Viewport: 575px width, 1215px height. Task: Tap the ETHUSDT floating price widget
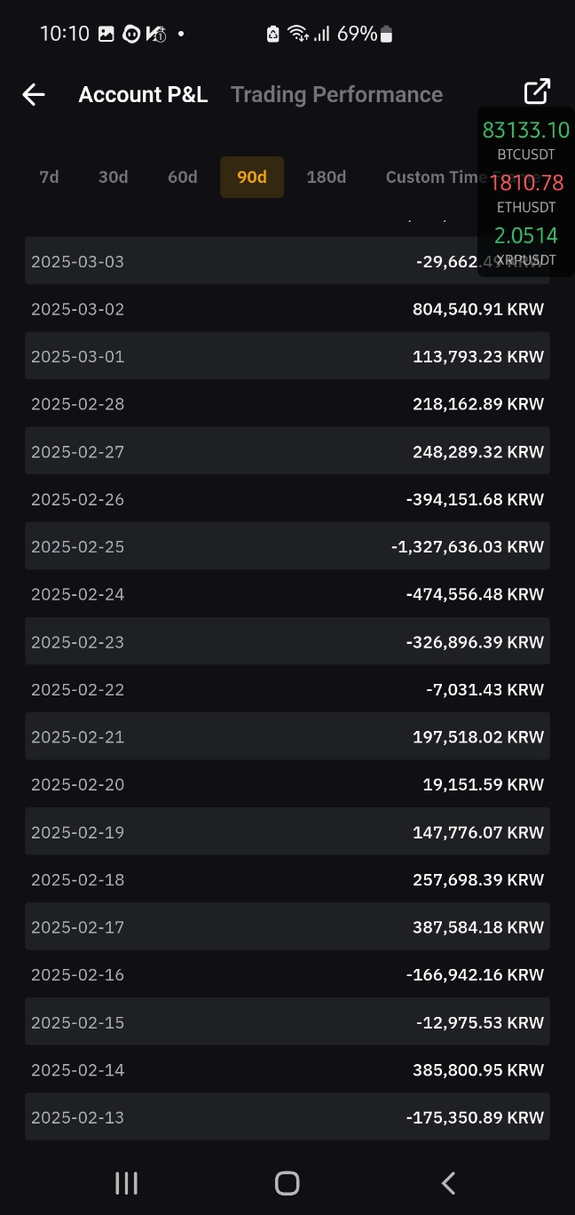[x=526, y=194]
